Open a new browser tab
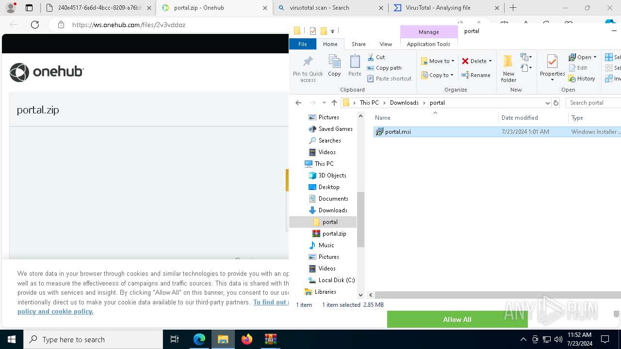 [x=513, y=8]
